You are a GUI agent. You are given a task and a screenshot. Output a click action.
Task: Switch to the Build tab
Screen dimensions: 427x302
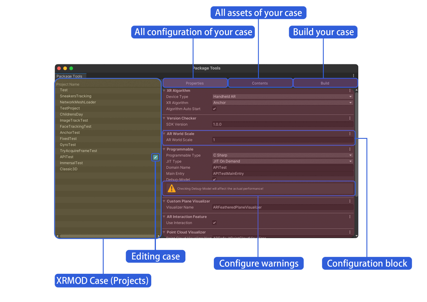(x=325, y=83)
